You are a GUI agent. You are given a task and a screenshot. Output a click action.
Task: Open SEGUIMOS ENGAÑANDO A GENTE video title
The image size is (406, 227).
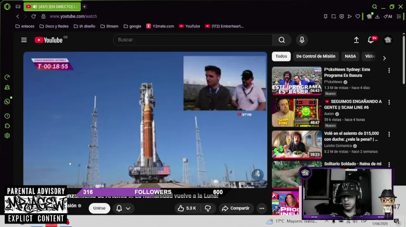click(x=353, y=104)
